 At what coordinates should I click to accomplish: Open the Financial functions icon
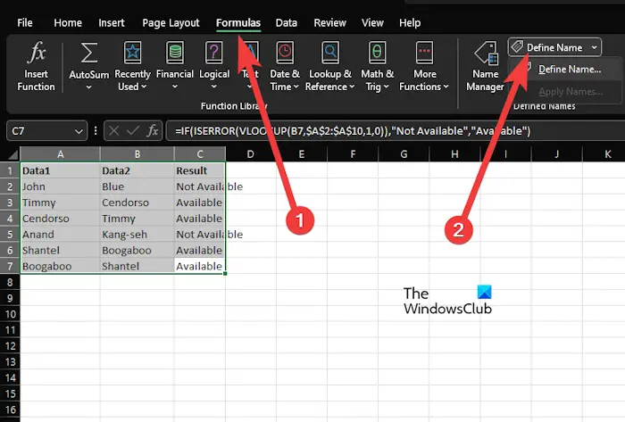click(x=175, y=53)
